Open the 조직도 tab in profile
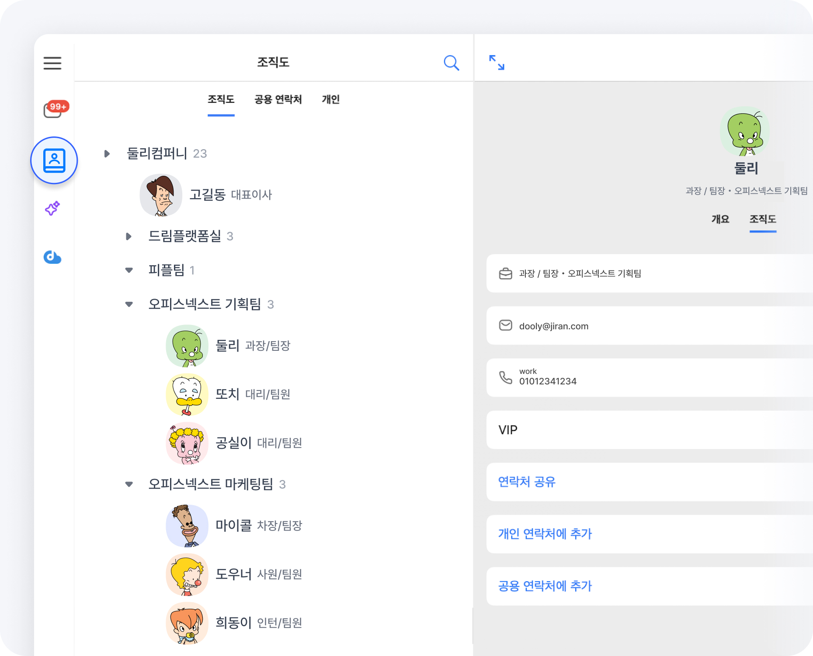This screenshot has width=813, height=656. coord(763,219)
